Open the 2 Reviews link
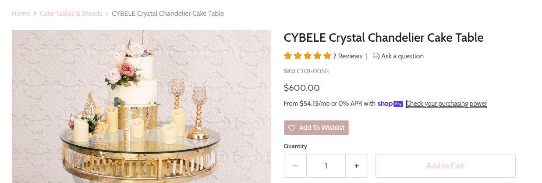 347,56
